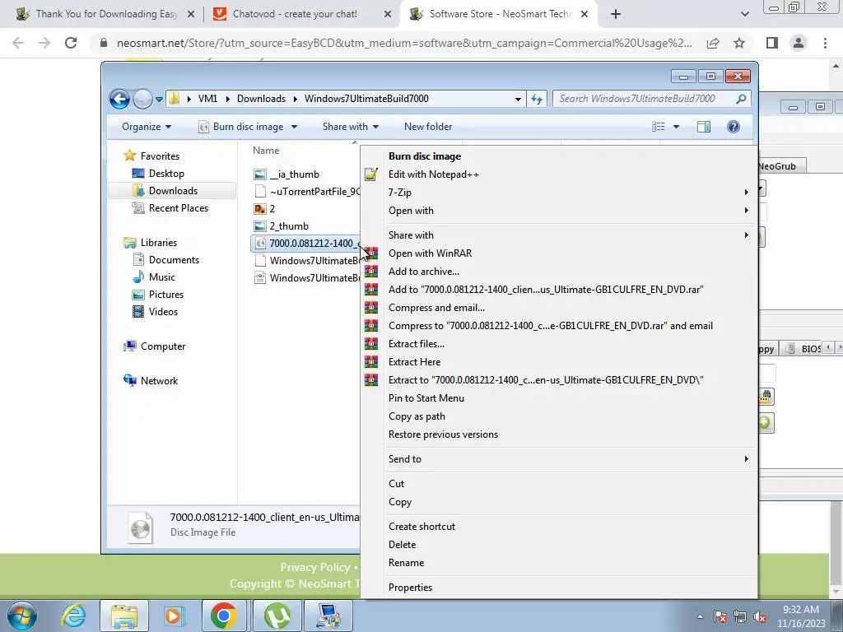843x632 pixels.
Task: Choose Delete in context menu
Action: tap(559, 545)
